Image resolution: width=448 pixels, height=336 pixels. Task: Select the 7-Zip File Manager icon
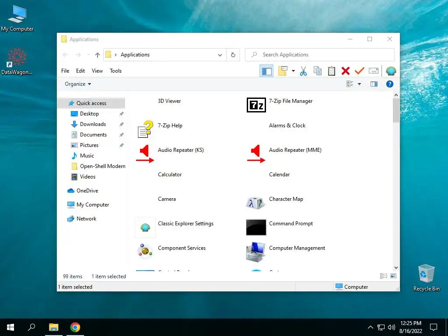click(256, 105)
